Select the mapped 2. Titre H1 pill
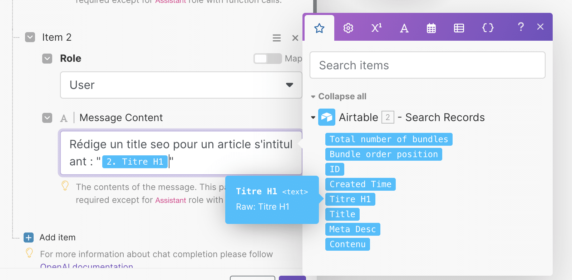 [x=135, y=162]
